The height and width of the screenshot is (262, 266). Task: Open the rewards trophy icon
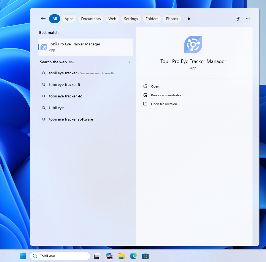(x=238, y=19)
